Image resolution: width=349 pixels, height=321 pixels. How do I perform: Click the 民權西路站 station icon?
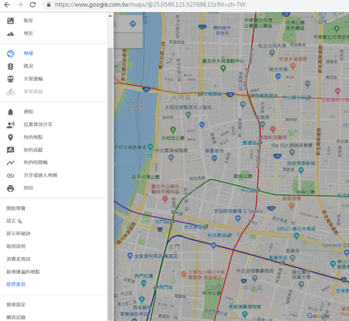251,96
